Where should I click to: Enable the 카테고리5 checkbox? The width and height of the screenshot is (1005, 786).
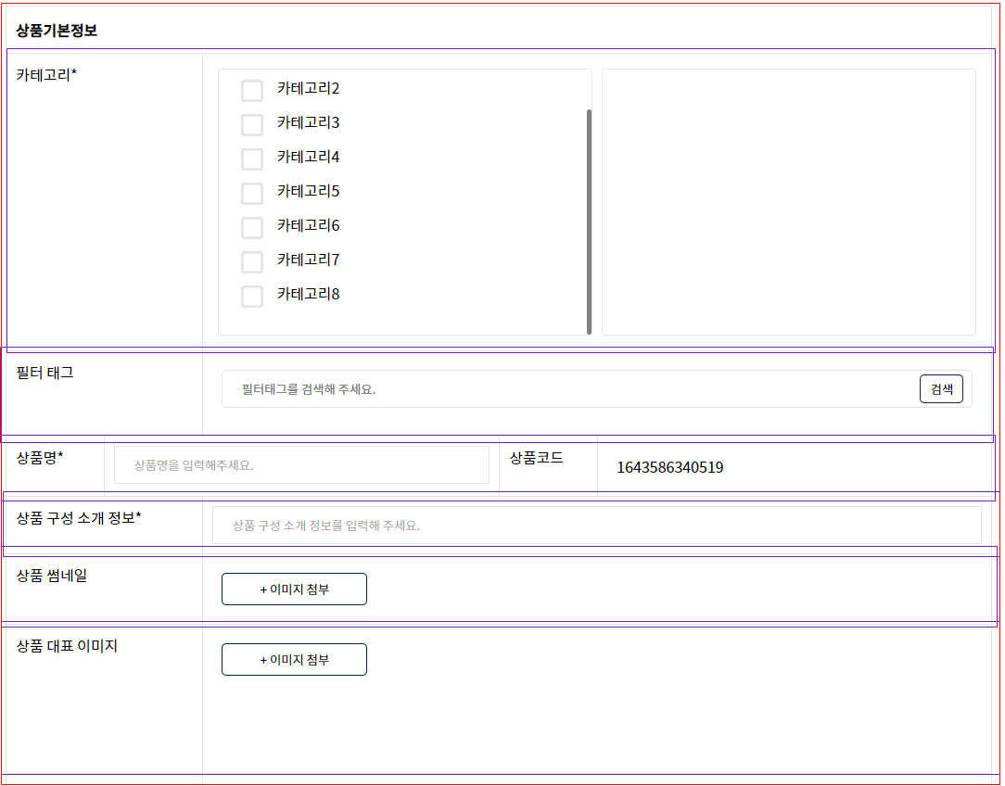[x=252, y=194]
